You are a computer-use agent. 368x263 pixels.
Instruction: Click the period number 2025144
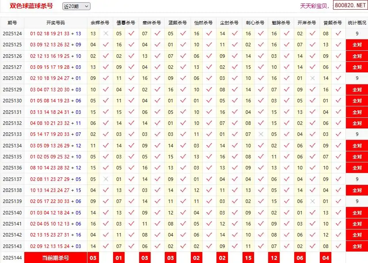pyautogui.click(x=12, y=258)
